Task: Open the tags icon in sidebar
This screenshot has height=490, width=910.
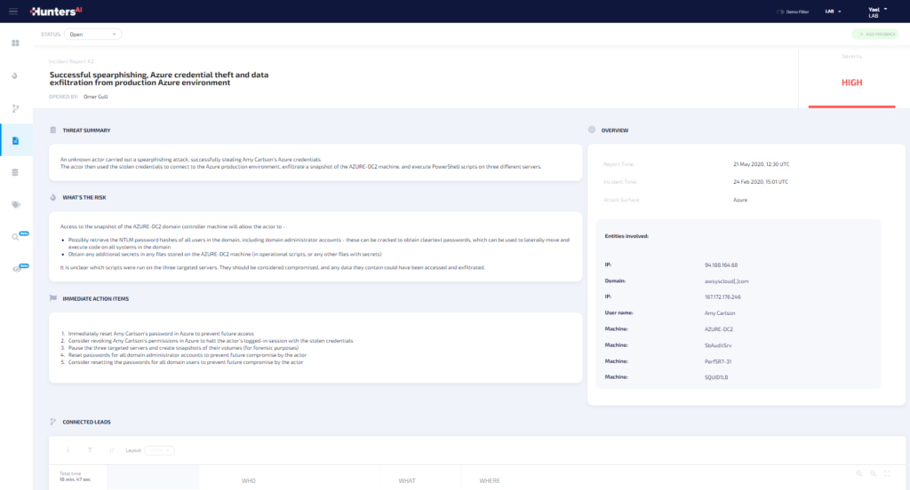Action: pos(16,205)
